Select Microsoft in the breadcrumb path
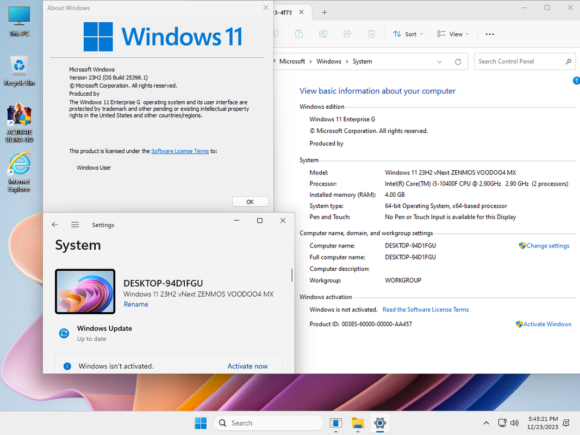 click(x=292, y=61)
